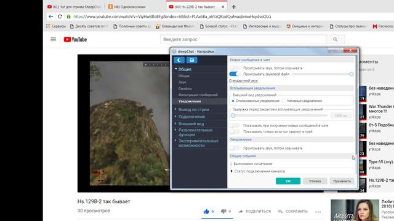Screen dimensions: 394x221
Task: Click 'Применить' to apply settings
Action: (x=342, y=181)
